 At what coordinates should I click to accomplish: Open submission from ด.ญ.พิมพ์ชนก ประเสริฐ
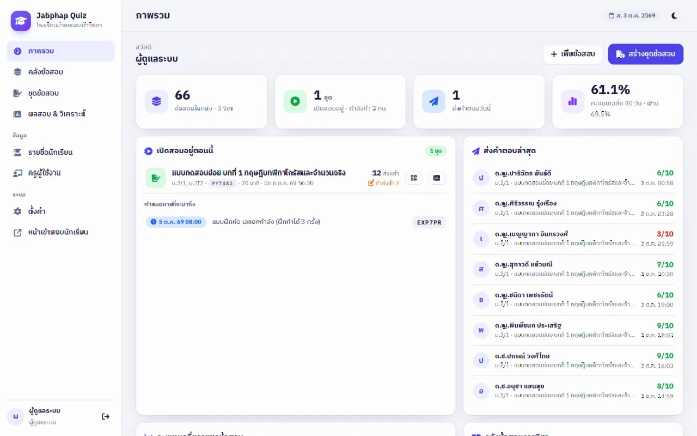point(573,330)
